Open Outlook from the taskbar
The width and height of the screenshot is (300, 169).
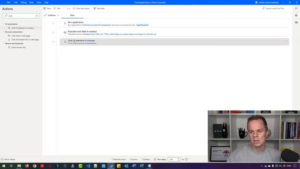point(126,166)
